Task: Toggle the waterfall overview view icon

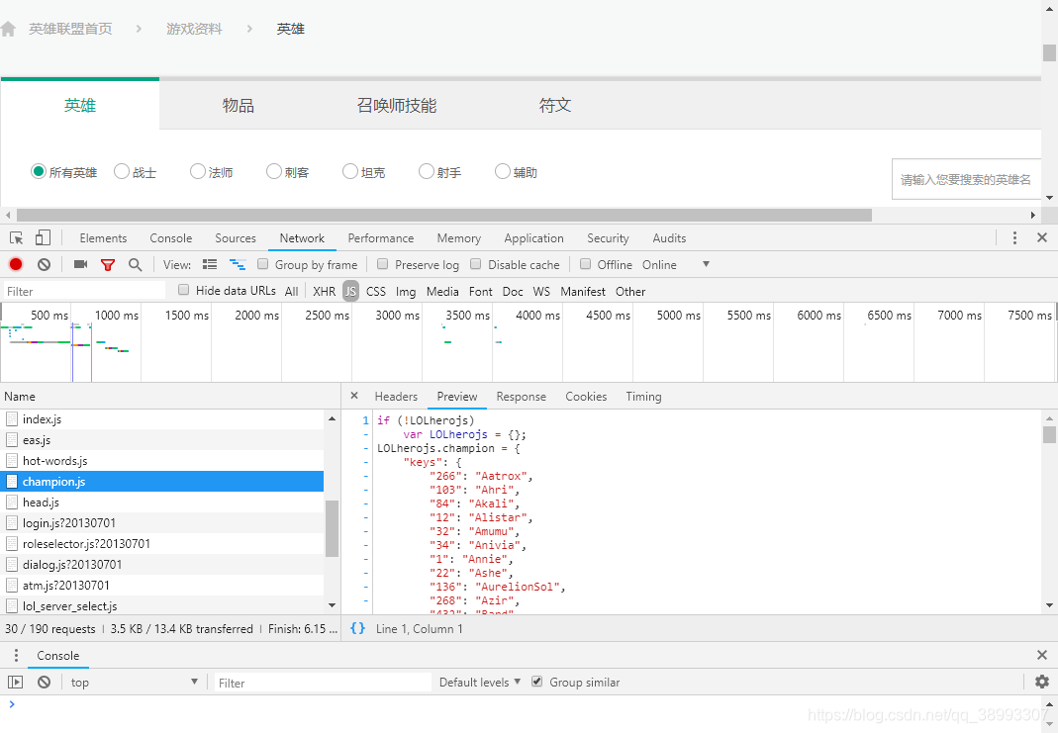Action: pyautogui.click(x=238, y=264)
